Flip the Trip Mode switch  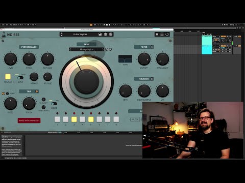(54, 104)
